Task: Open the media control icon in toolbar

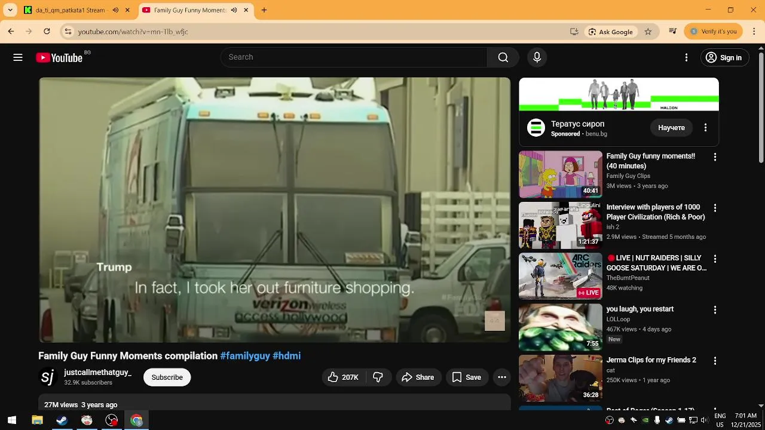Action: point(673,32)
